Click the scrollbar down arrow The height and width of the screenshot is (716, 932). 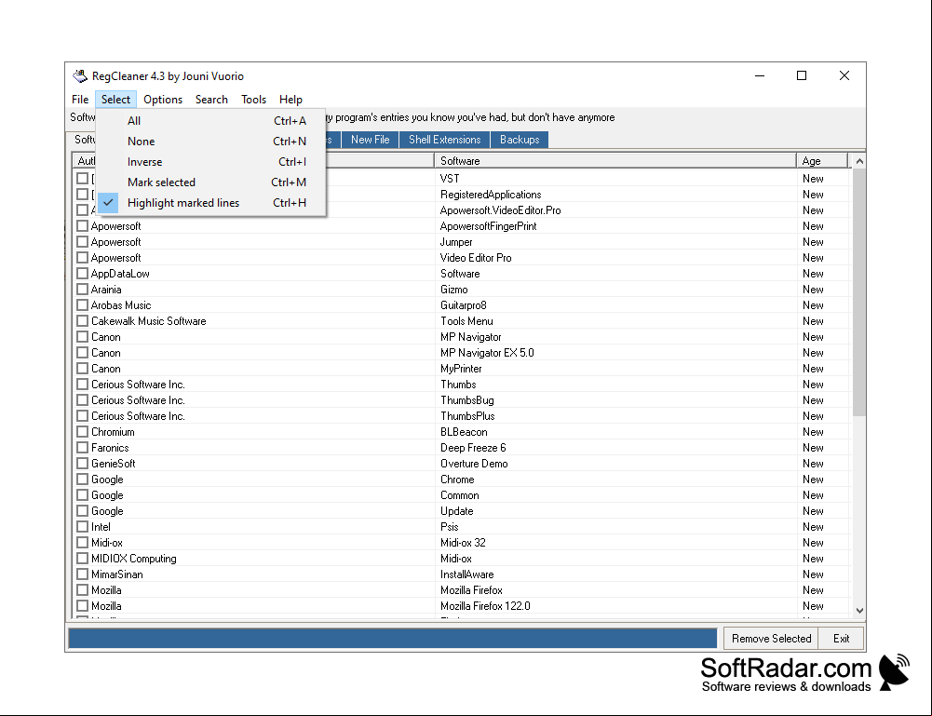click(x=858, y=610)
